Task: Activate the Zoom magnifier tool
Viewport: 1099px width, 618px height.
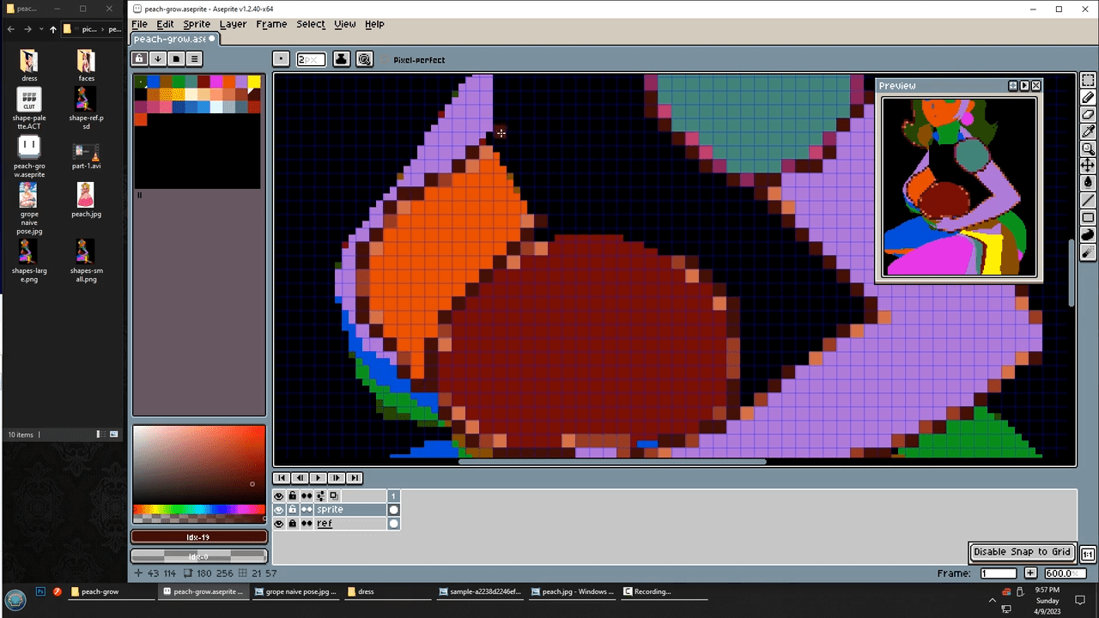Action: tap(1088, 148)
